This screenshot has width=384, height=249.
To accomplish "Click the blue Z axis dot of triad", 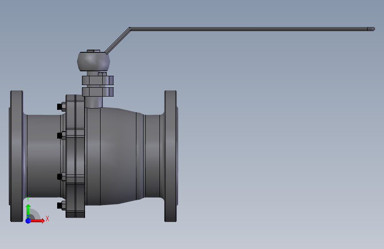I will point(28,221).
